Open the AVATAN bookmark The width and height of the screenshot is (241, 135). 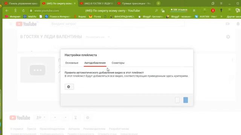206,16
